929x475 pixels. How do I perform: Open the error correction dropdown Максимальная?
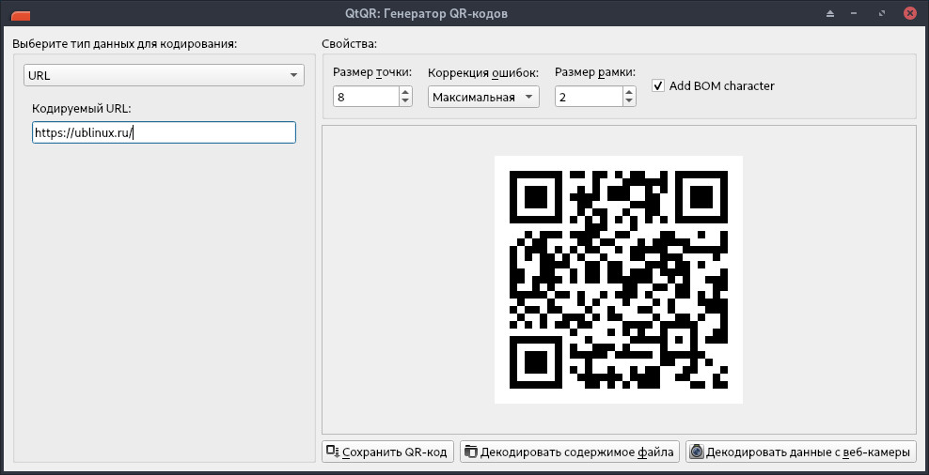483,97
